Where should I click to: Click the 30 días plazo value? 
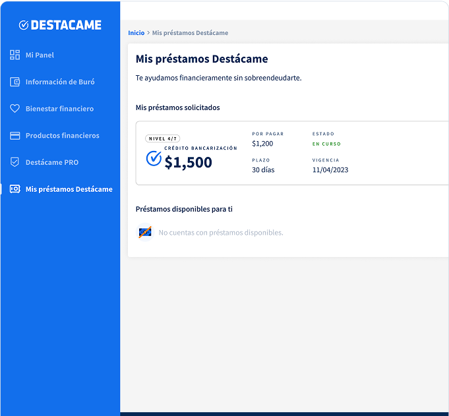tap(263, 170)
